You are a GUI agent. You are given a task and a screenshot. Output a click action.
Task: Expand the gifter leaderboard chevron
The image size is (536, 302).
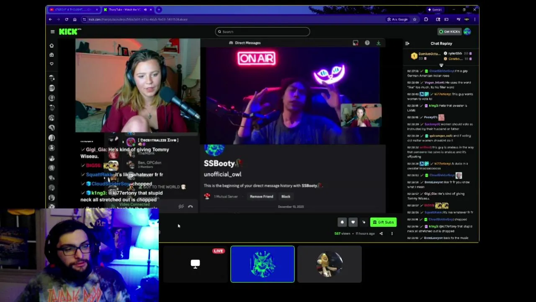click(x=441, y=65)
